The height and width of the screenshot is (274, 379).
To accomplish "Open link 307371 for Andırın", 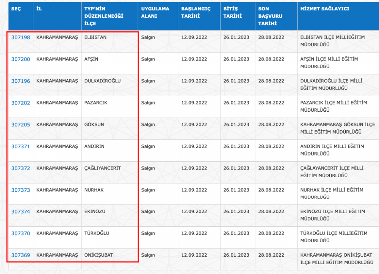I will [20, 146].
